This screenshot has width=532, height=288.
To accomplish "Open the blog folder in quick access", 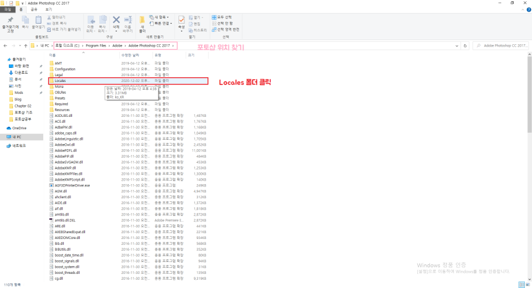I will (x=15, y=99).
